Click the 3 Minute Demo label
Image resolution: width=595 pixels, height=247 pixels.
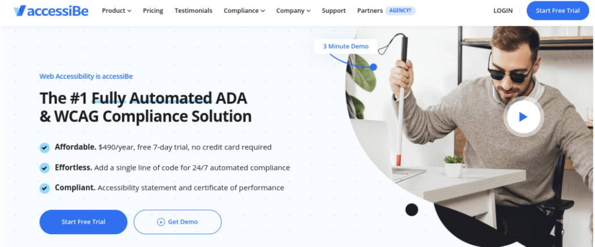pos(346,46)
